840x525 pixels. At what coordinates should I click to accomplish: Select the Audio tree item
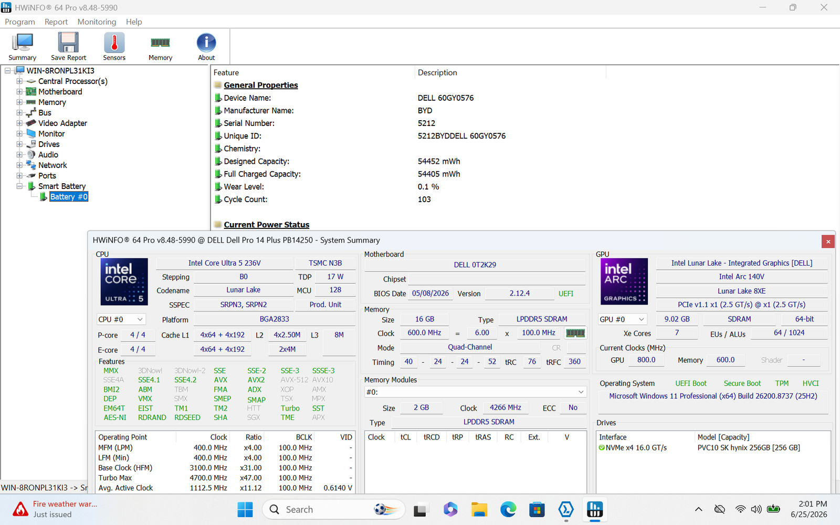(48, 155)
